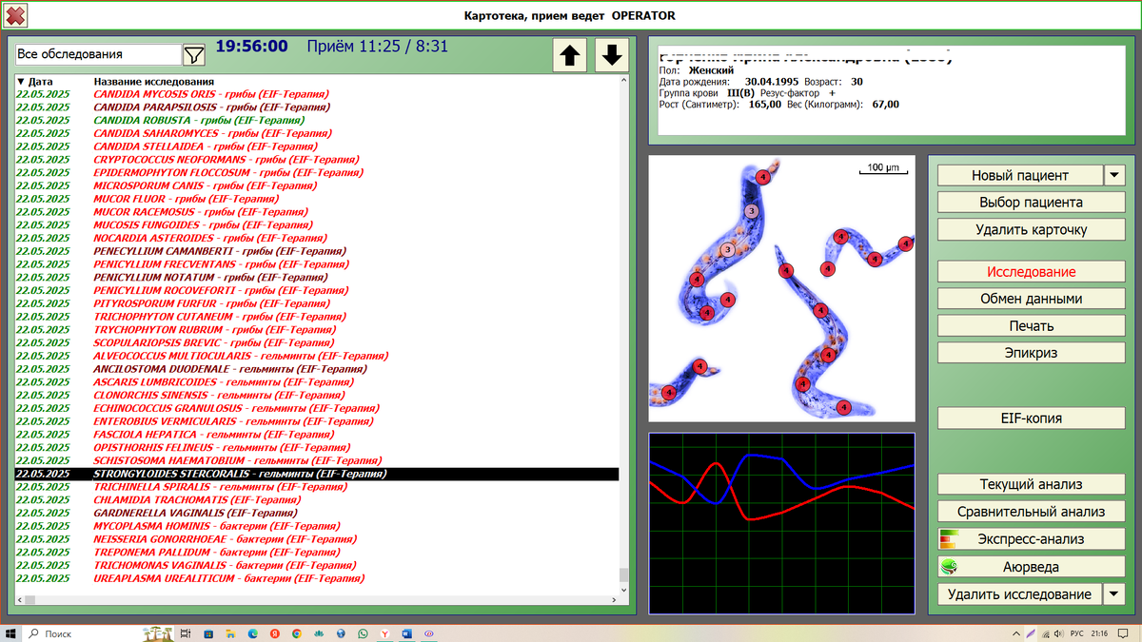Expand the arrow next to Новый пациент
The image size is (1142, 642).
pos(1114,175)
